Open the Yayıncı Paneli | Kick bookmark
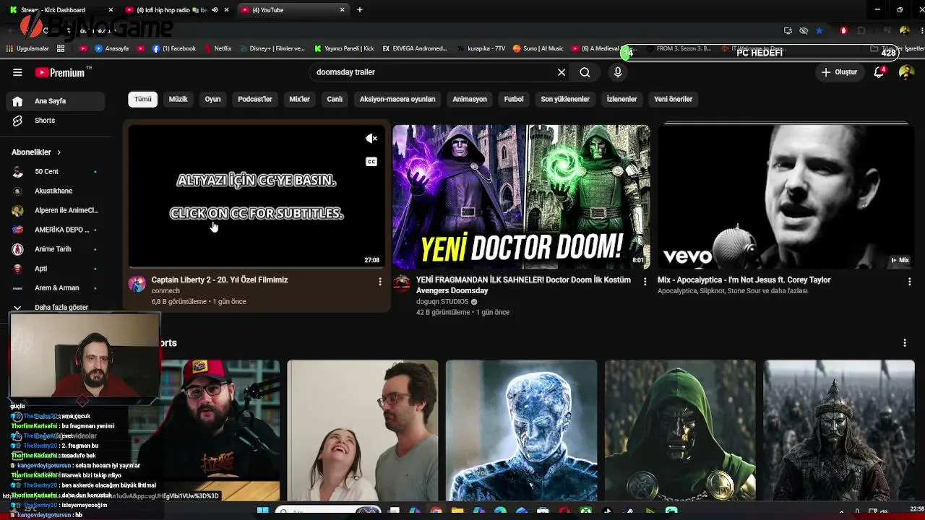This screenshot has height=520, width=925. [344, 48]
